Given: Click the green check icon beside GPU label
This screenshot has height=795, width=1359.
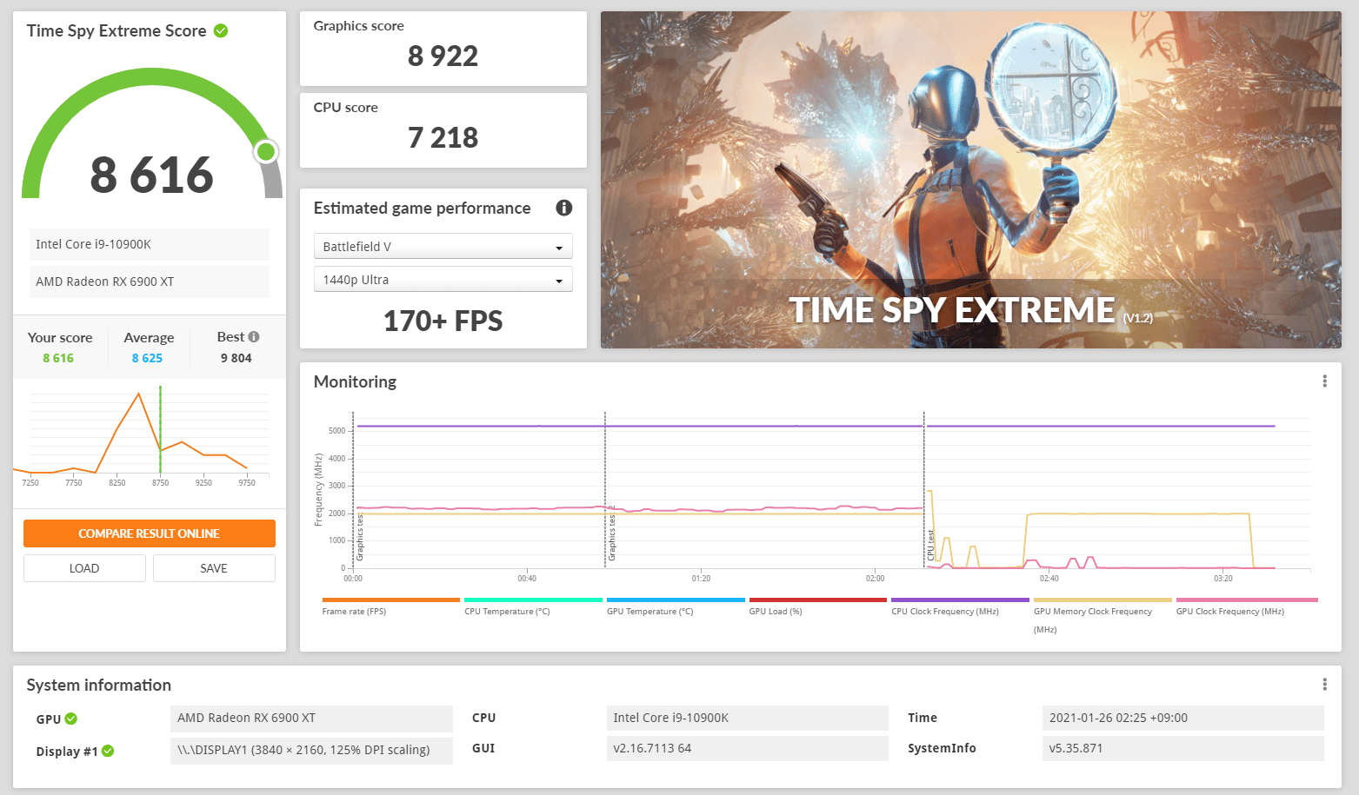Looking at the screenshot, I should coord(71,719).
